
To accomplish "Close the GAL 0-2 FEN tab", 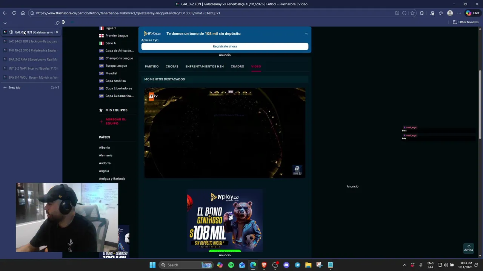I will click(57, 32).
